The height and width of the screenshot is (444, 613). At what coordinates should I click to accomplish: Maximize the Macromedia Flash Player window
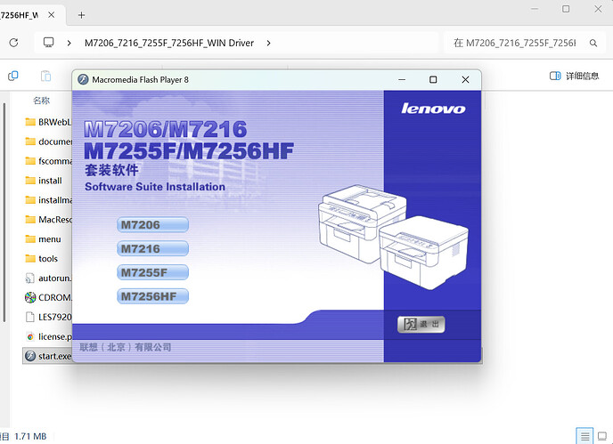[433, 80]
